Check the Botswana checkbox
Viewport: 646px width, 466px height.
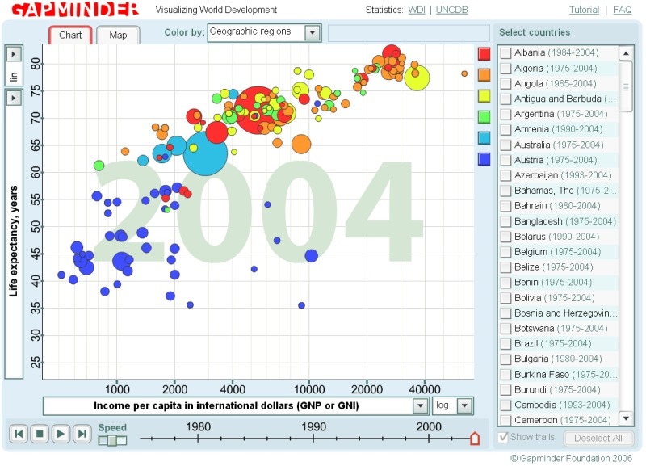[x=505, y=329]
